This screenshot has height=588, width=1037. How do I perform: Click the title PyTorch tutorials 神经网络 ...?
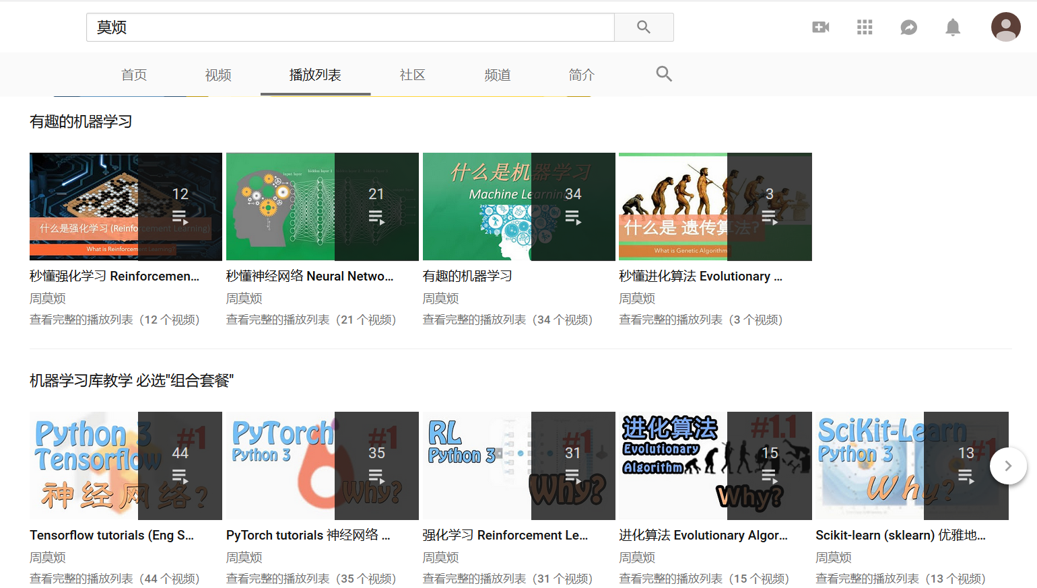pyautogui.click(x=308, y=535)
